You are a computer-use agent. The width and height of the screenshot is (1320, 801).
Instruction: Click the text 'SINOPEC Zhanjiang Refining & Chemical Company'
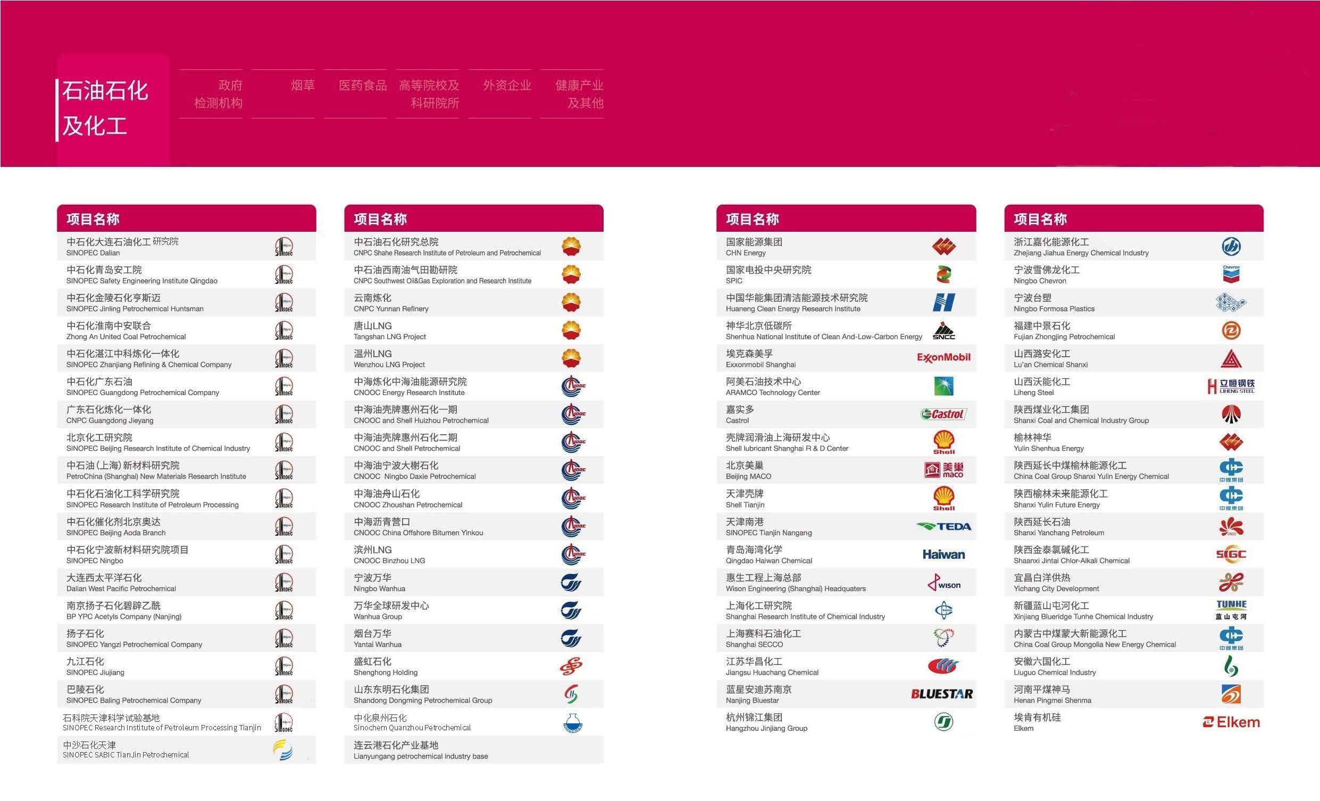coord(149,365)
